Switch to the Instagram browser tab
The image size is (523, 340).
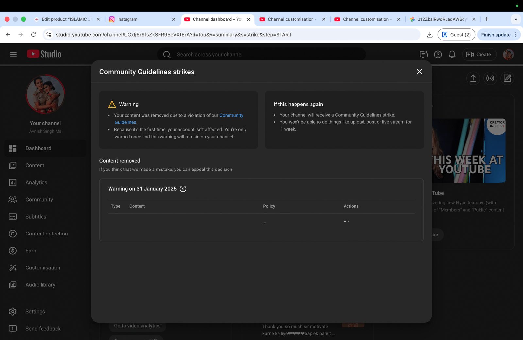coord(141,19)
